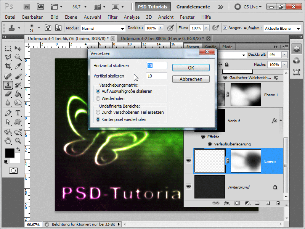Image resolution: width=305 pixels, height=229 pixels.
Task: Click Abbrechen in Versetzen dialog
Action: pyautogui.click(x=191, y=79)
